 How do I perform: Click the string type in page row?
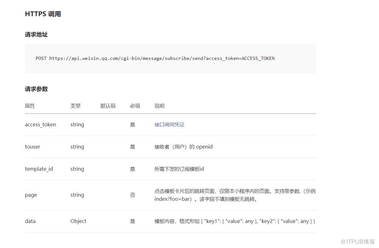click(77, 195)
